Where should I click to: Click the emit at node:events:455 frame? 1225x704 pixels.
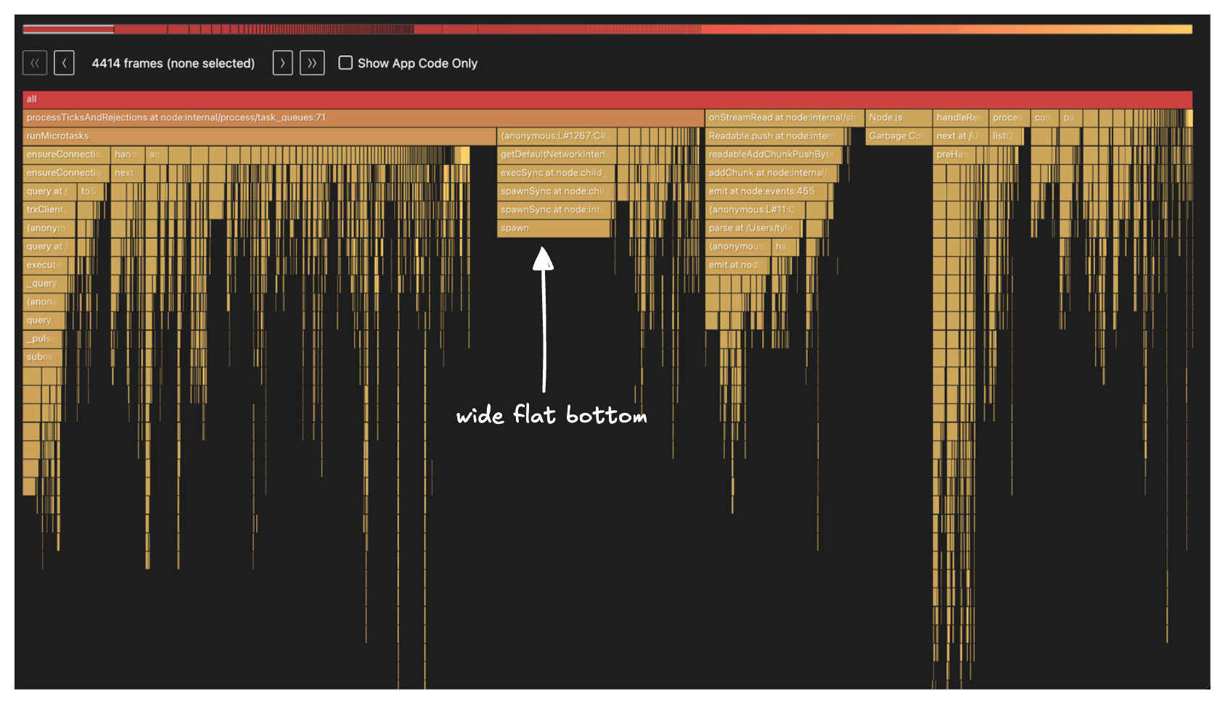[x=769, y=192]
